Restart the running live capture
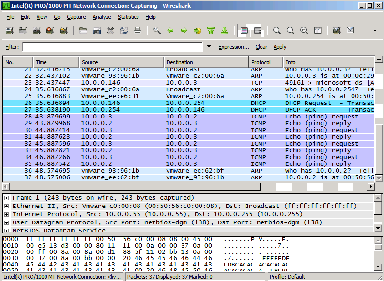Screen dimensions: 384x281 tap(63, 30)
